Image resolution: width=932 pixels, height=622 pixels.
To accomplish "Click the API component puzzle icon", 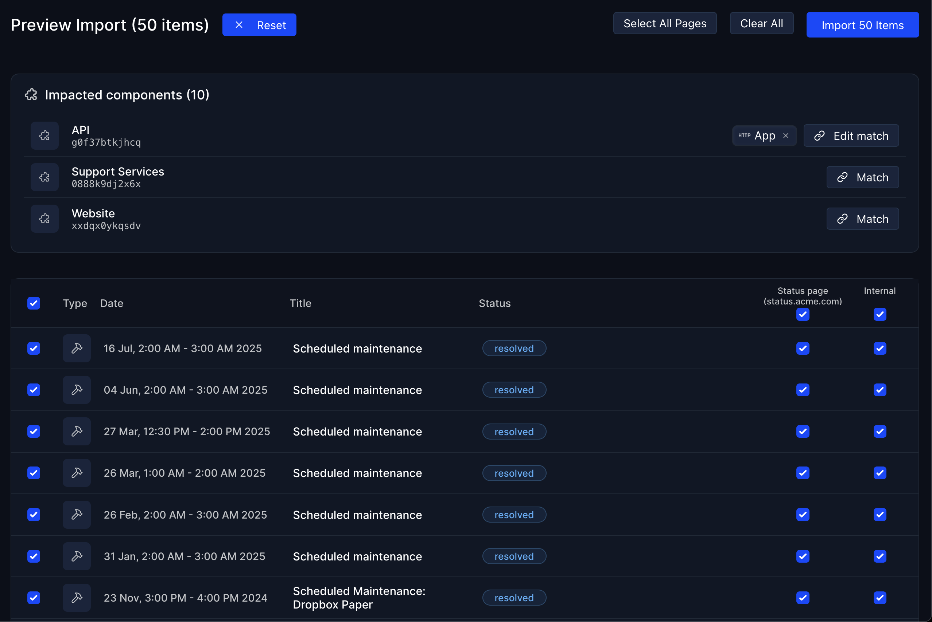I will point(44,136).
